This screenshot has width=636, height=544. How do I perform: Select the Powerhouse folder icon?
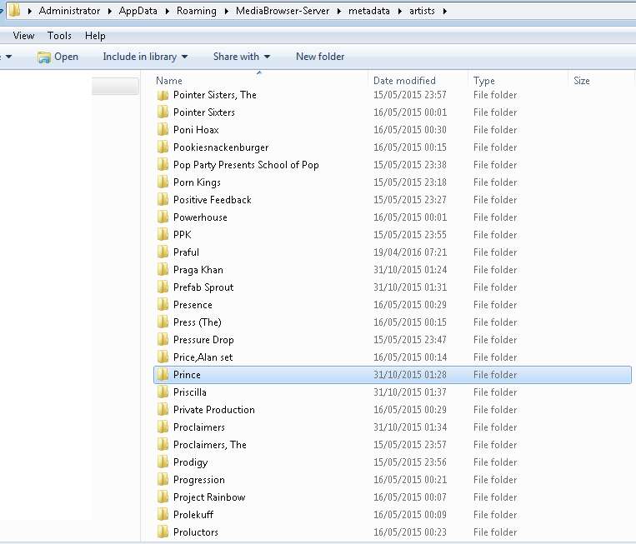(163, 217)
